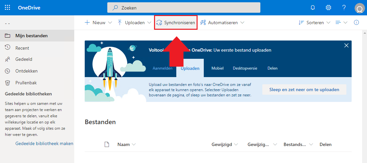The width and height of the screenshot is (367, 163).
Task: Click Sleep en zet neer om te uploaden
Action: click(304, 90)
